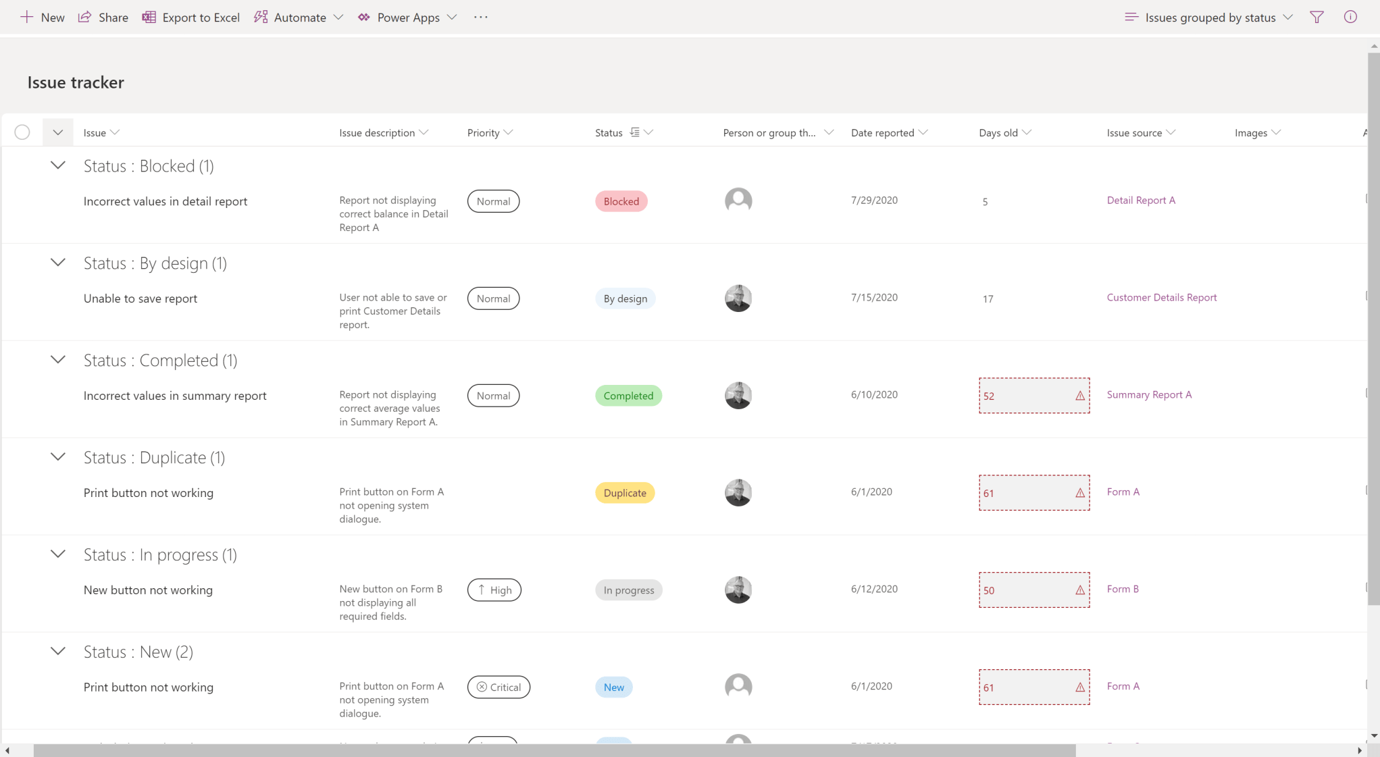Click the Critical priority icon on Print button row
1380x757 pixels.
pyautogui.click(x=482, y=687)
